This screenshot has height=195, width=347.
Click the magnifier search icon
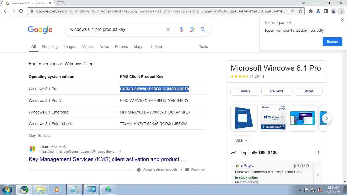pos(203,30)
